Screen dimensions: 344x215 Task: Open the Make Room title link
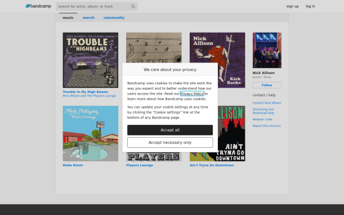[x=73, y=165]
